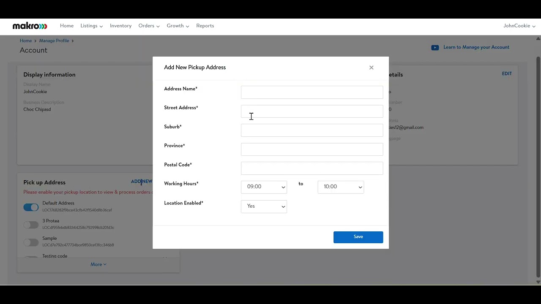Viewport: 541px width, 304px height.
Task: Click the 'Working Hours*' label
Action: pos(181,184)
